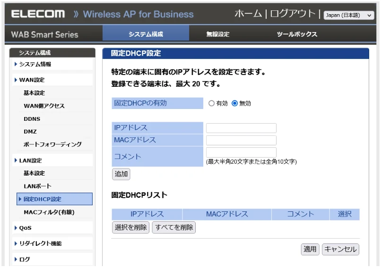Click the ELECOM logo
The height and width of the screenshot is (268, 381).
pyautogui.click(x=38, y=14)
